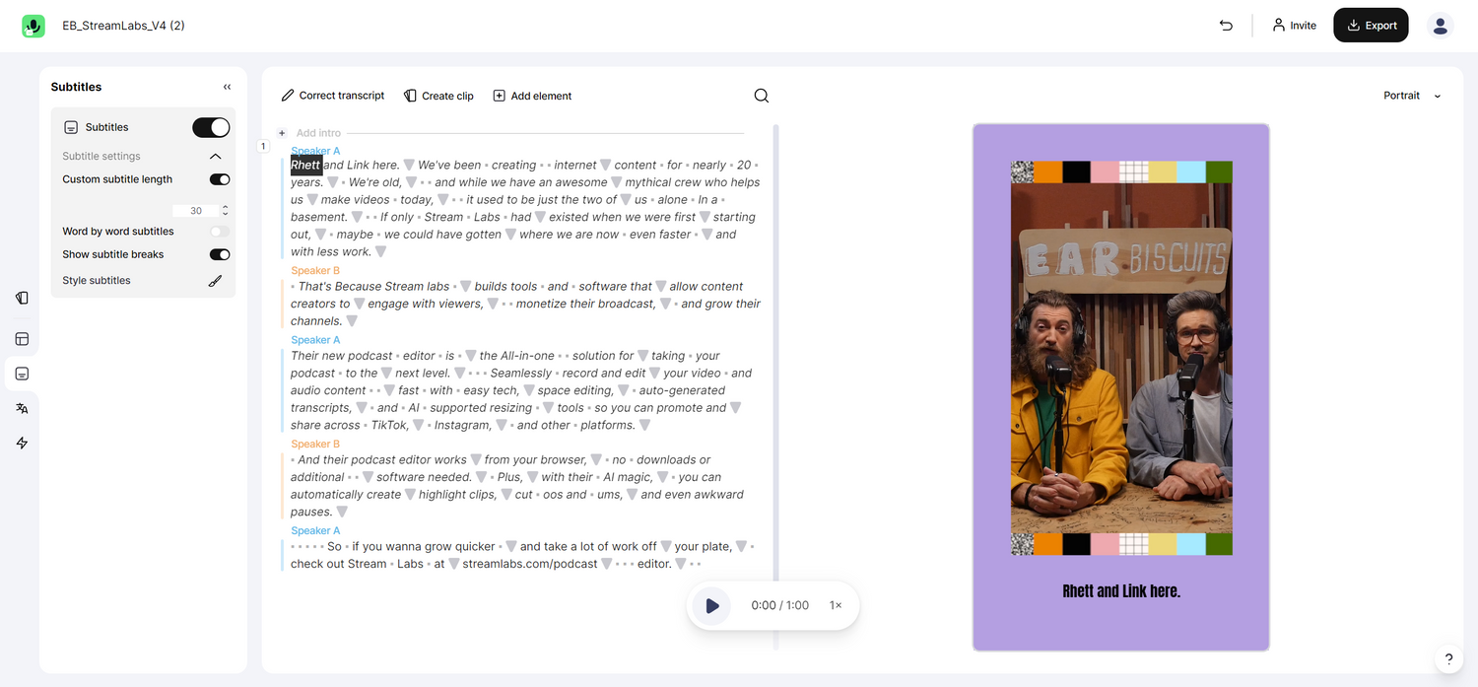Collapse the Subtitles panel with double chevron
Screen dimensions: 1478x687
[226, 86]
